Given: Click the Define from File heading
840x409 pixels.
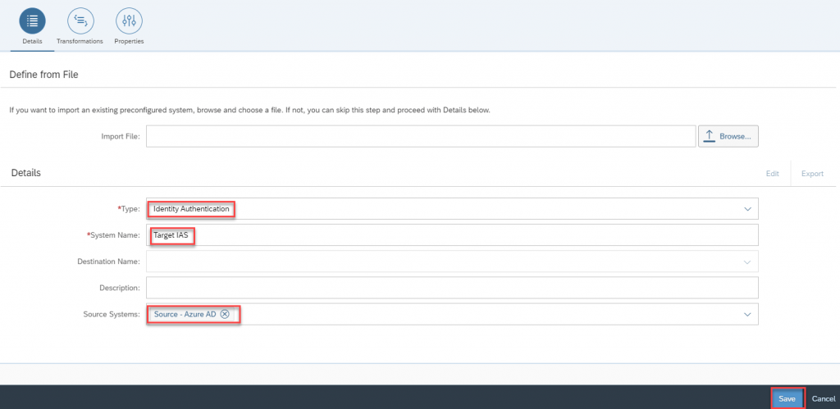Looking at the screenshot, I should point(44,75).
